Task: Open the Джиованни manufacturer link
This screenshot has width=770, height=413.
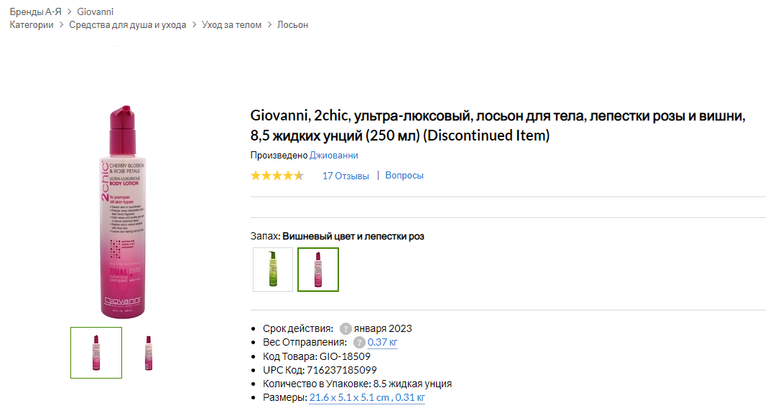Action: click(x=333, y=156)
